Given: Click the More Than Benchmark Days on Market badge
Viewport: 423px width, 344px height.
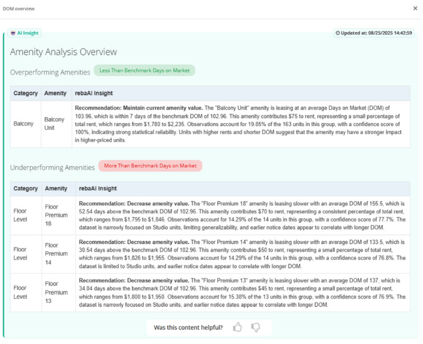Looking at the screenshot, I should pyautogui.click(x=150, y=166).
